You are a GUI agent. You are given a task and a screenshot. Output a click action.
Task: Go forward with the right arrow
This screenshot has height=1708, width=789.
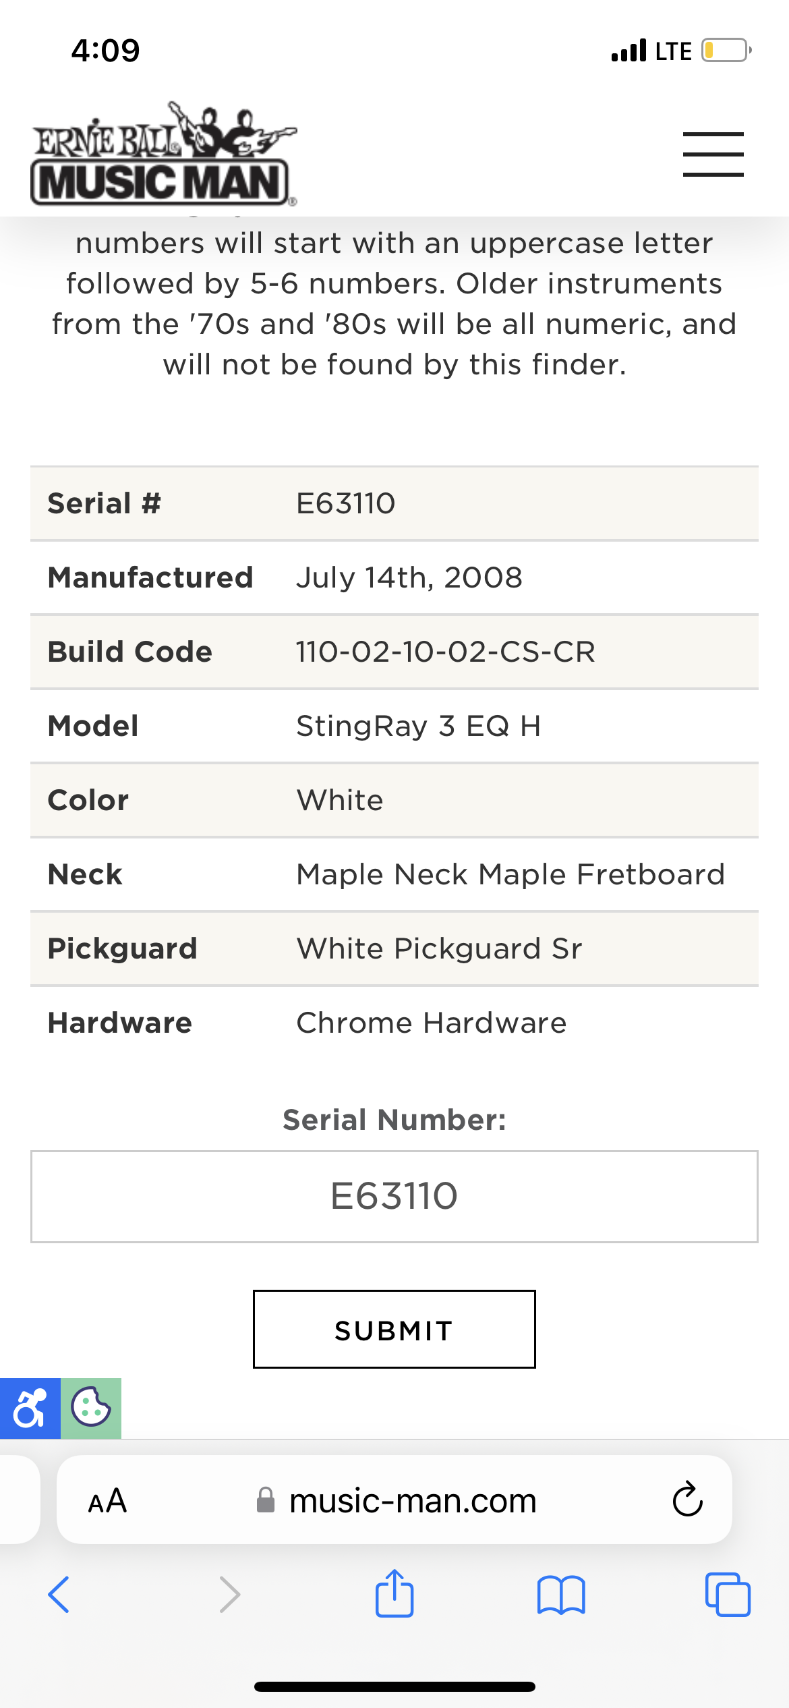(x=230, y=1595)
